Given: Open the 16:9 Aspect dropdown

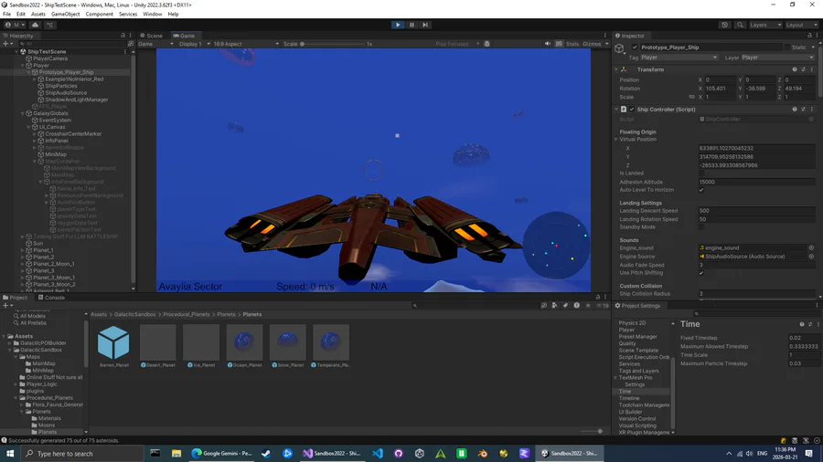Looking at the screenshot, I should point(246,44).
